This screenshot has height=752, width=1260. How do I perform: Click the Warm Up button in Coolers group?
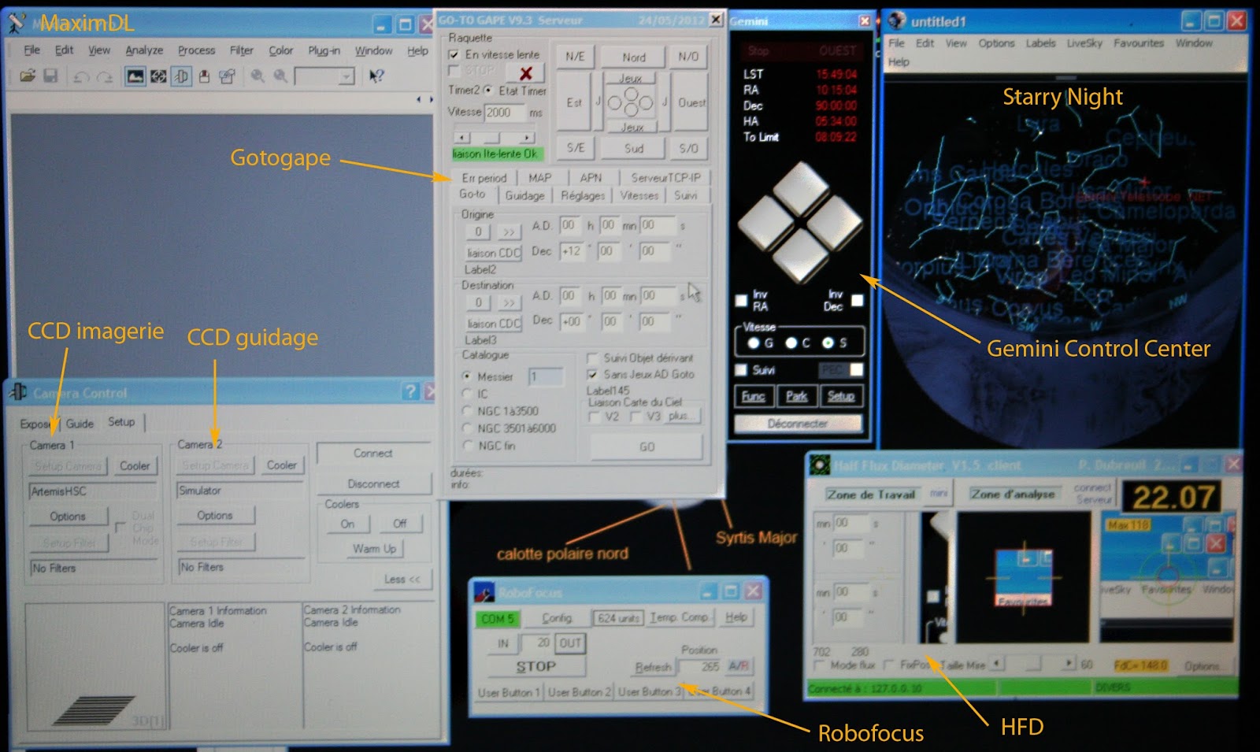tap(374, 549)
